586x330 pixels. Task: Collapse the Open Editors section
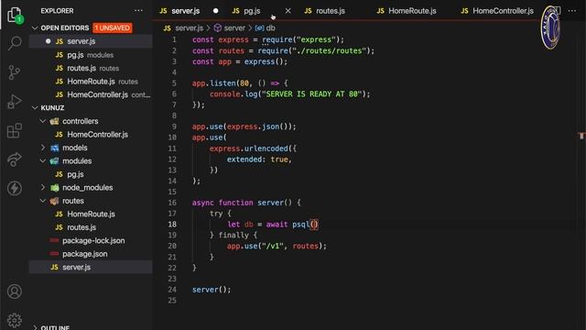coord(35,27)
